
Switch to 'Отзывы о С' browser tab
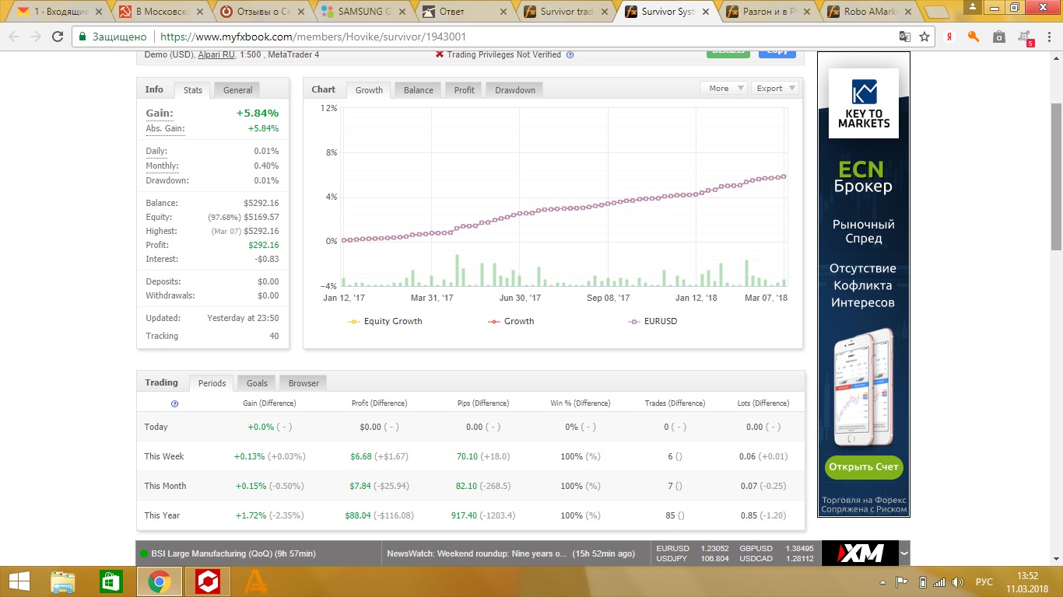[x=265, y=12]
